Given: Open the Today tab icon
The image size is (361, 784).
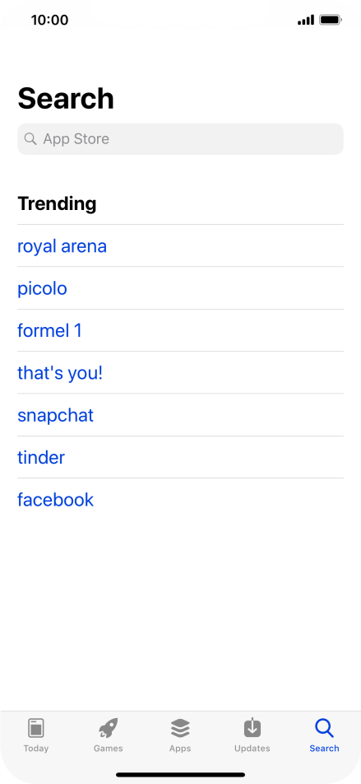Looking at the screenshot, I should coord(36,728).
